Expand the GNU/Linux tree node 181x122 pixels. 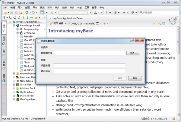[x=17, y=33]
